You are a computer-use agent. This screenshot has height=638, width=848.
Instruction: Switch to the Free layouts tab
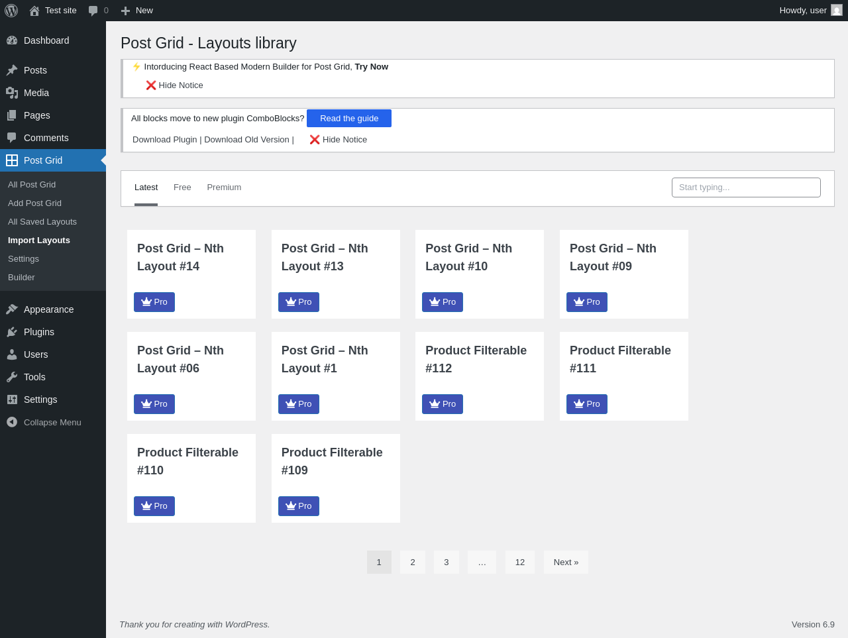[x=182, y=187]
